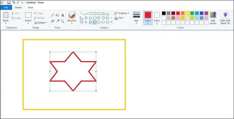Open the Outline dropdown
The image size is (234, 119).
click(x=122, y=13)
